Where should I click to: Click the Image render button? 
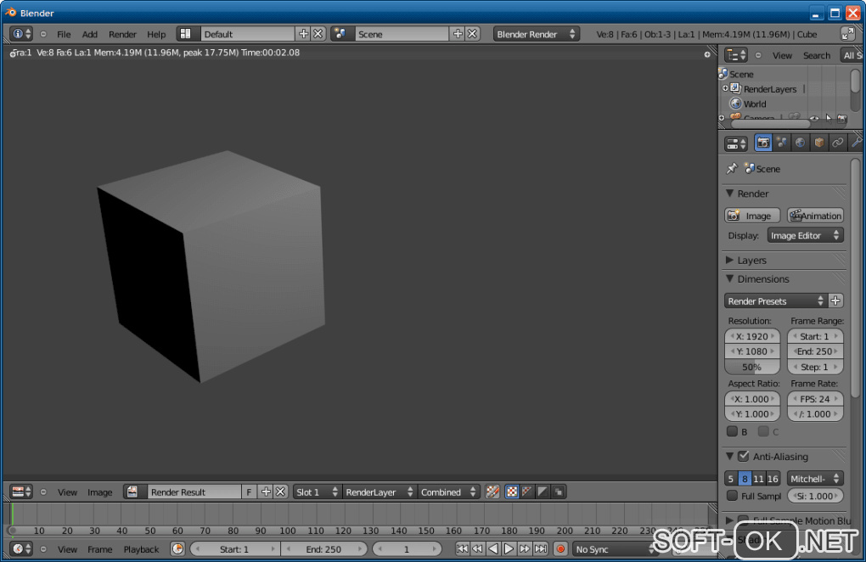click(x=751, y=216)
